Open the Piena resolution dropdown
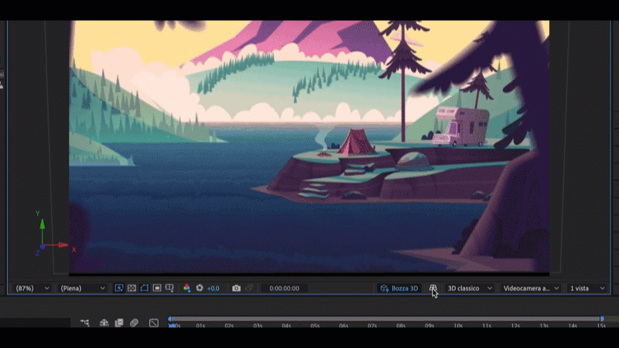This screenshot has height=348, width=619. (82, 288)
